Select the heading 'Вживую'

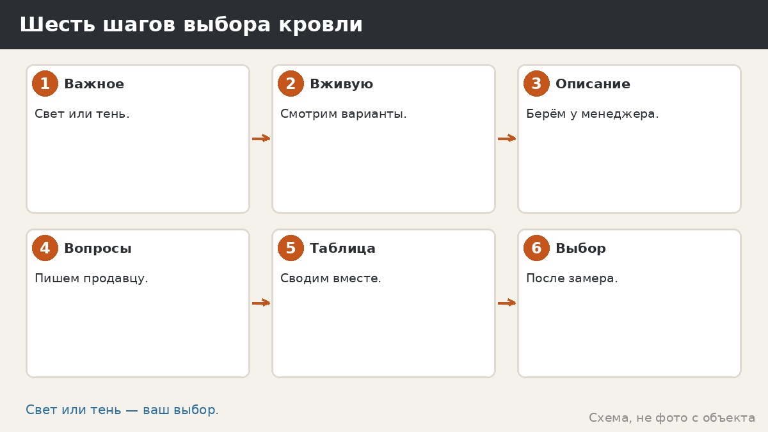point(341,84)
